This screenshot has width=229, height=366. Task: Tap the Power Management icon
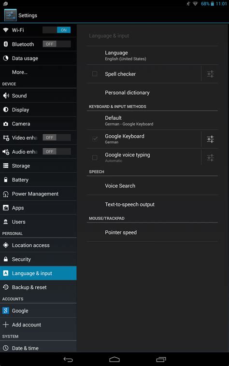(6, 194)
